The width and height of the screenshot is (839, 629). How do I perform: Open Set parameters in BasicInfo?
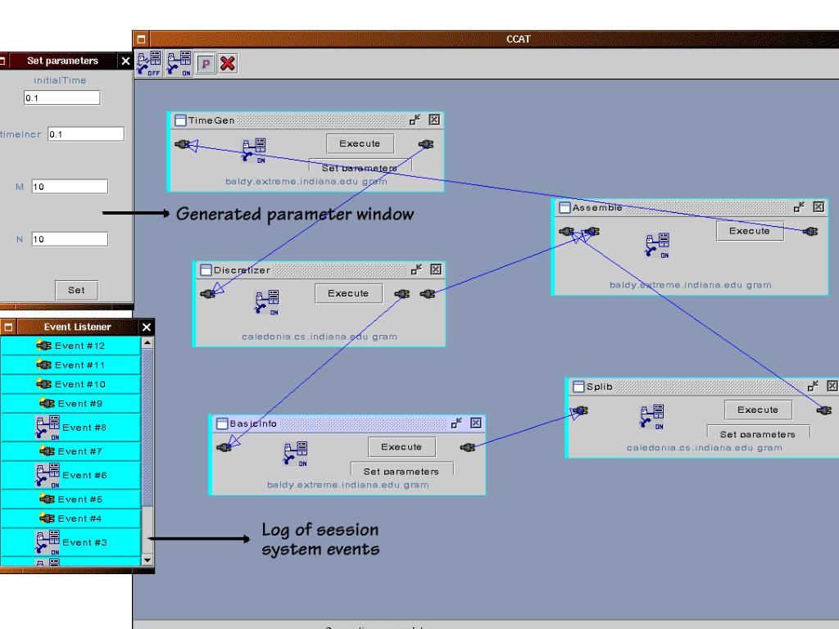(x=401, y=469)
